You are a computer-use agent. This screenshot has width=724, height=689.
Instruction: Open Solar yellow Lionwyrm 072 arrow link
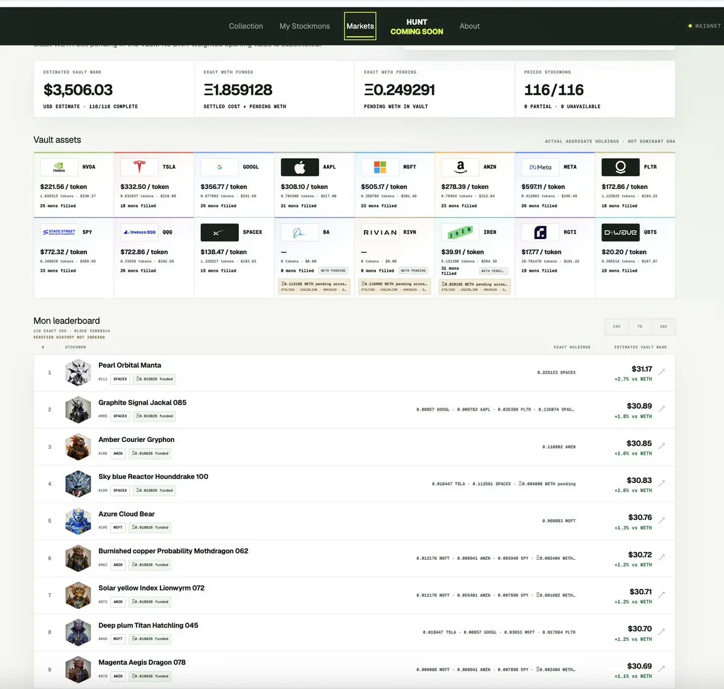point(662,595)
